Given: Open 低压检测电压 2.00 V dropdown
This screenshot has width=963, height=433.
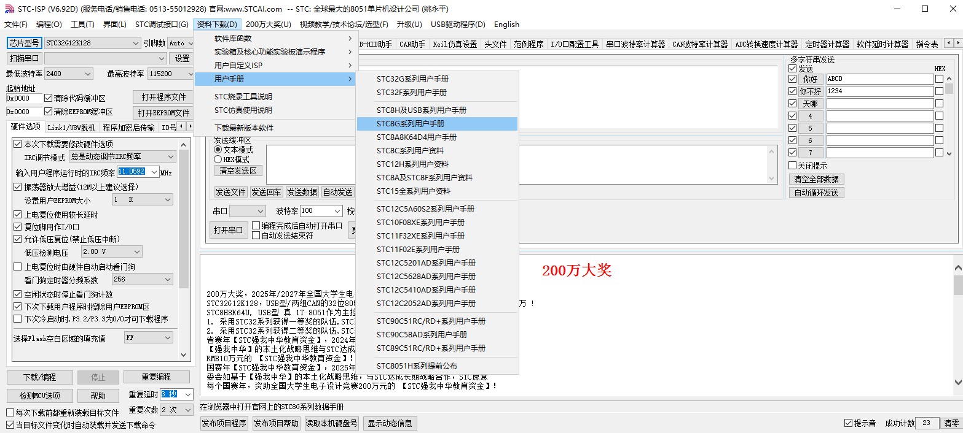Looking at the screenshot, I should point(112,251).
